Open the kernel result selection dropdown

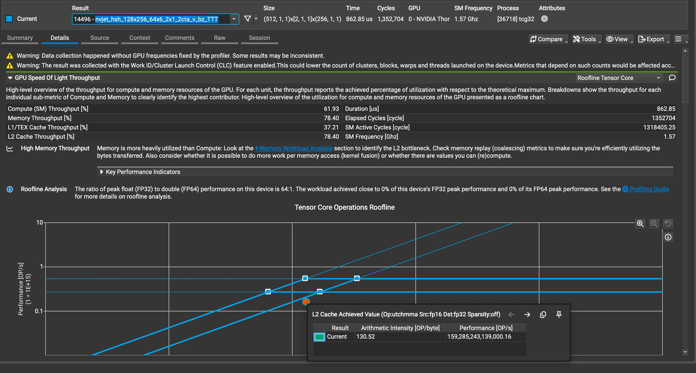click(x=234, y=19)
